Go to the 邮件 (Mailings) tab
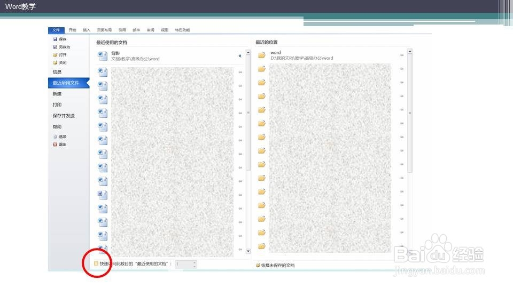513x288 pixels. point(136,30)
